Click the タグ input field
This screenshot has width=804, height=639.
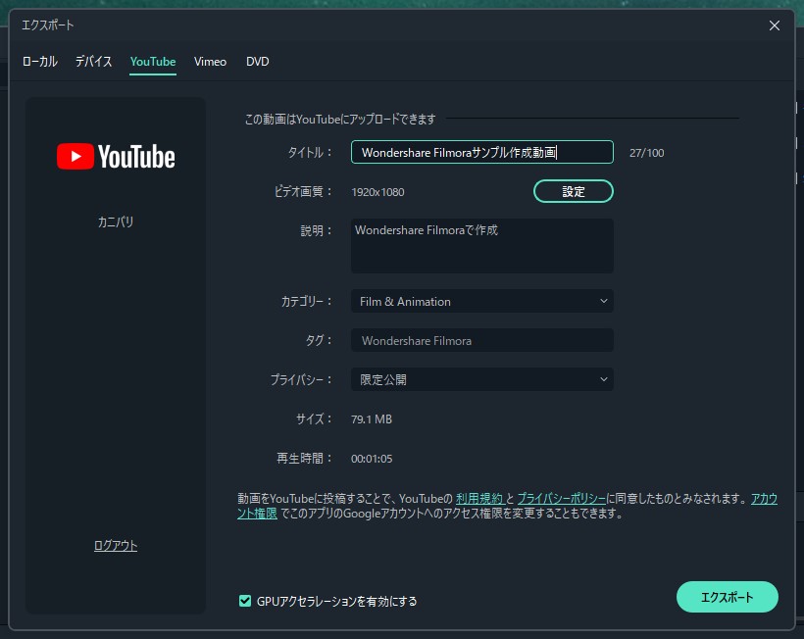coord(482,340)
